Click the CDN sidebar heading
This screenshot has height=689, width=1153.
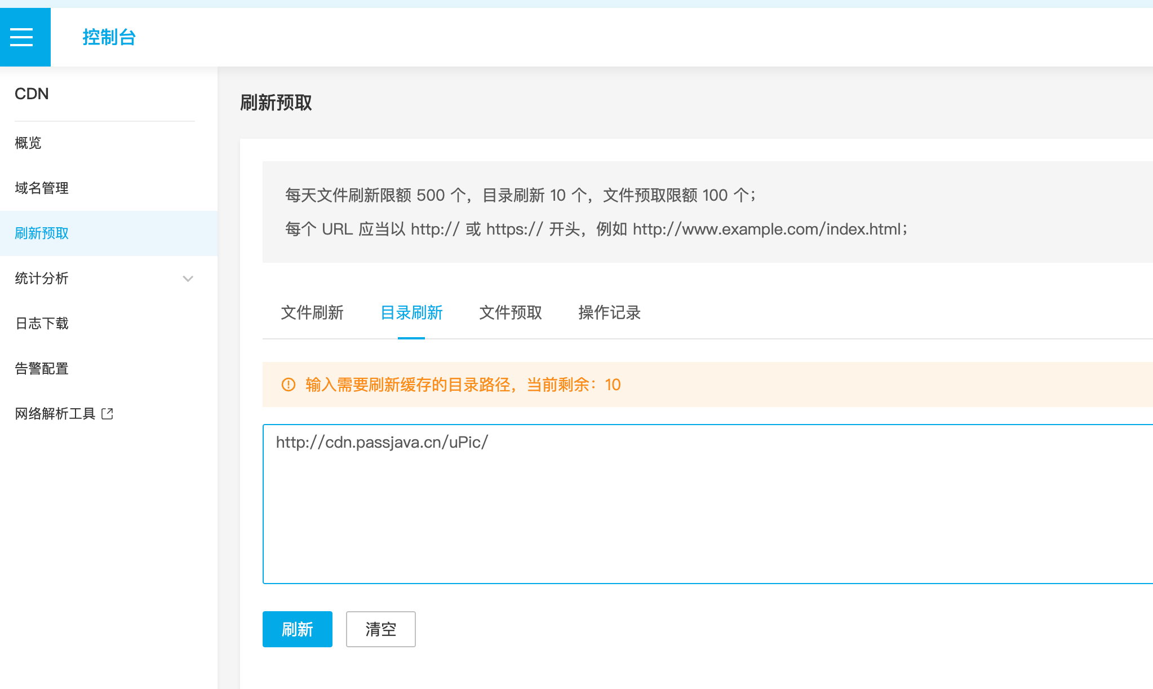click(32, 94)
